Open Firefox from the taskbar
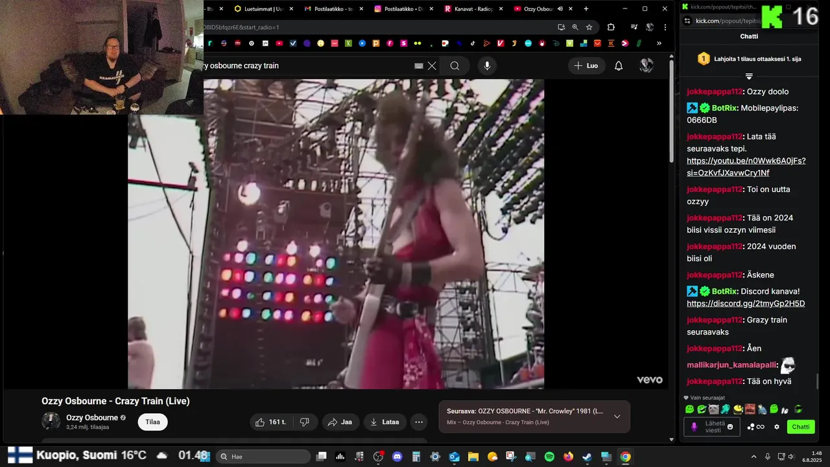Screen dimensions: 830x467 point(569,457)
